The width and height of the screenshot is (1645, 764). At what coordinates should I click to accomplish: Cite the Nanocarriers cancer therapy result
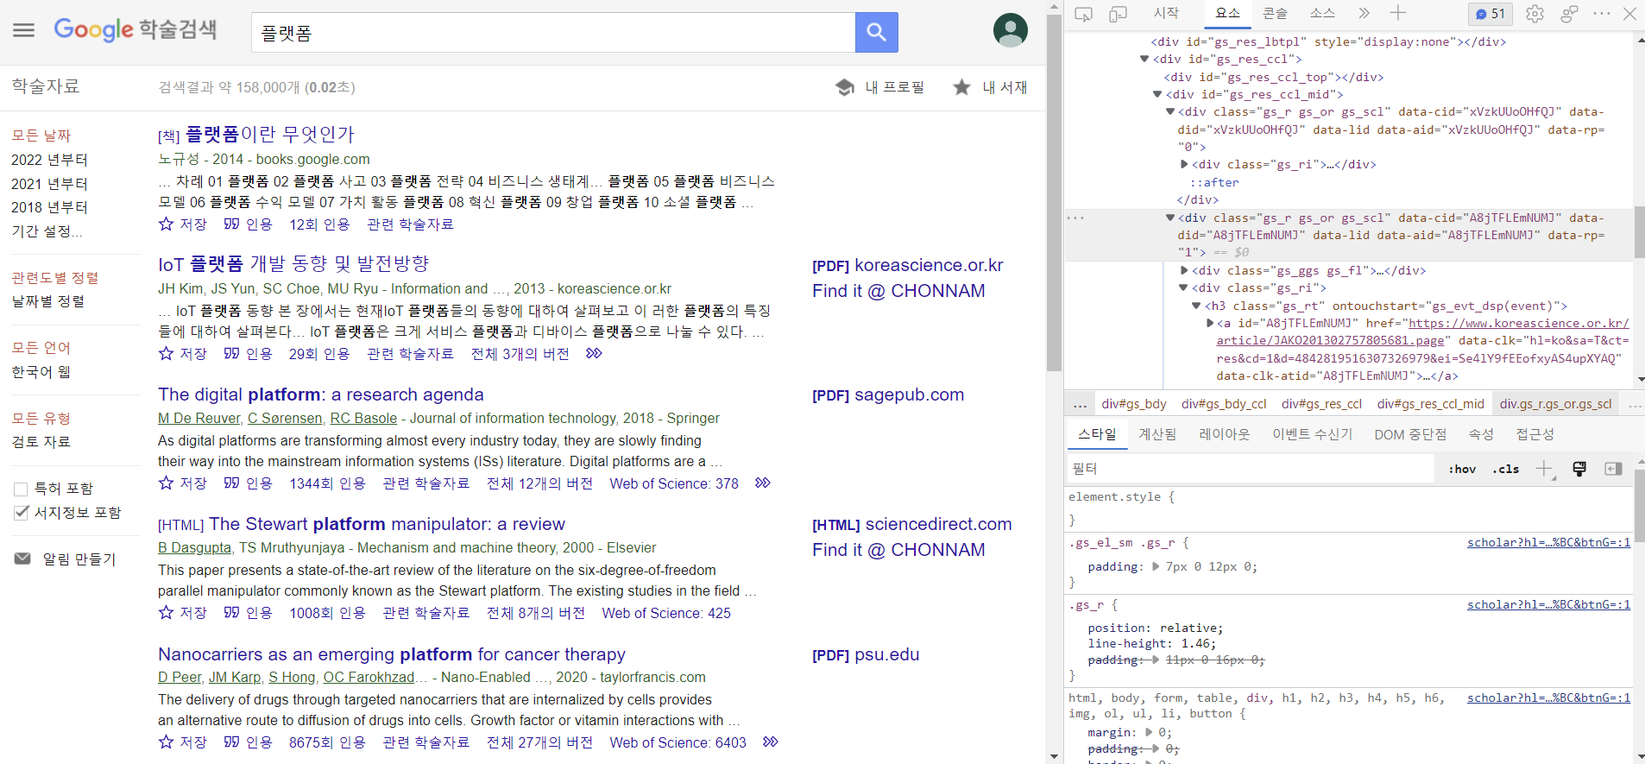pyautogui.click(x=248, y=742)
